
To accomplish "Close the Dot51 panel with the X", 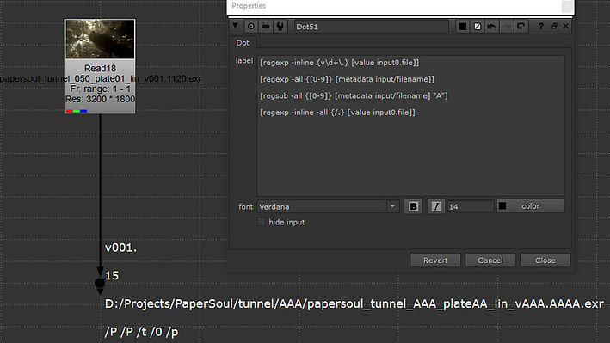I will click(566, 26).
